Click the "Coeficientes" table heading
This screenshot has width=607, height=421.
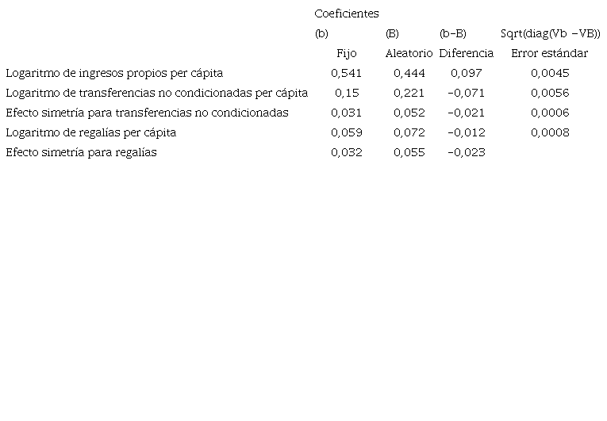coord(347,13)
